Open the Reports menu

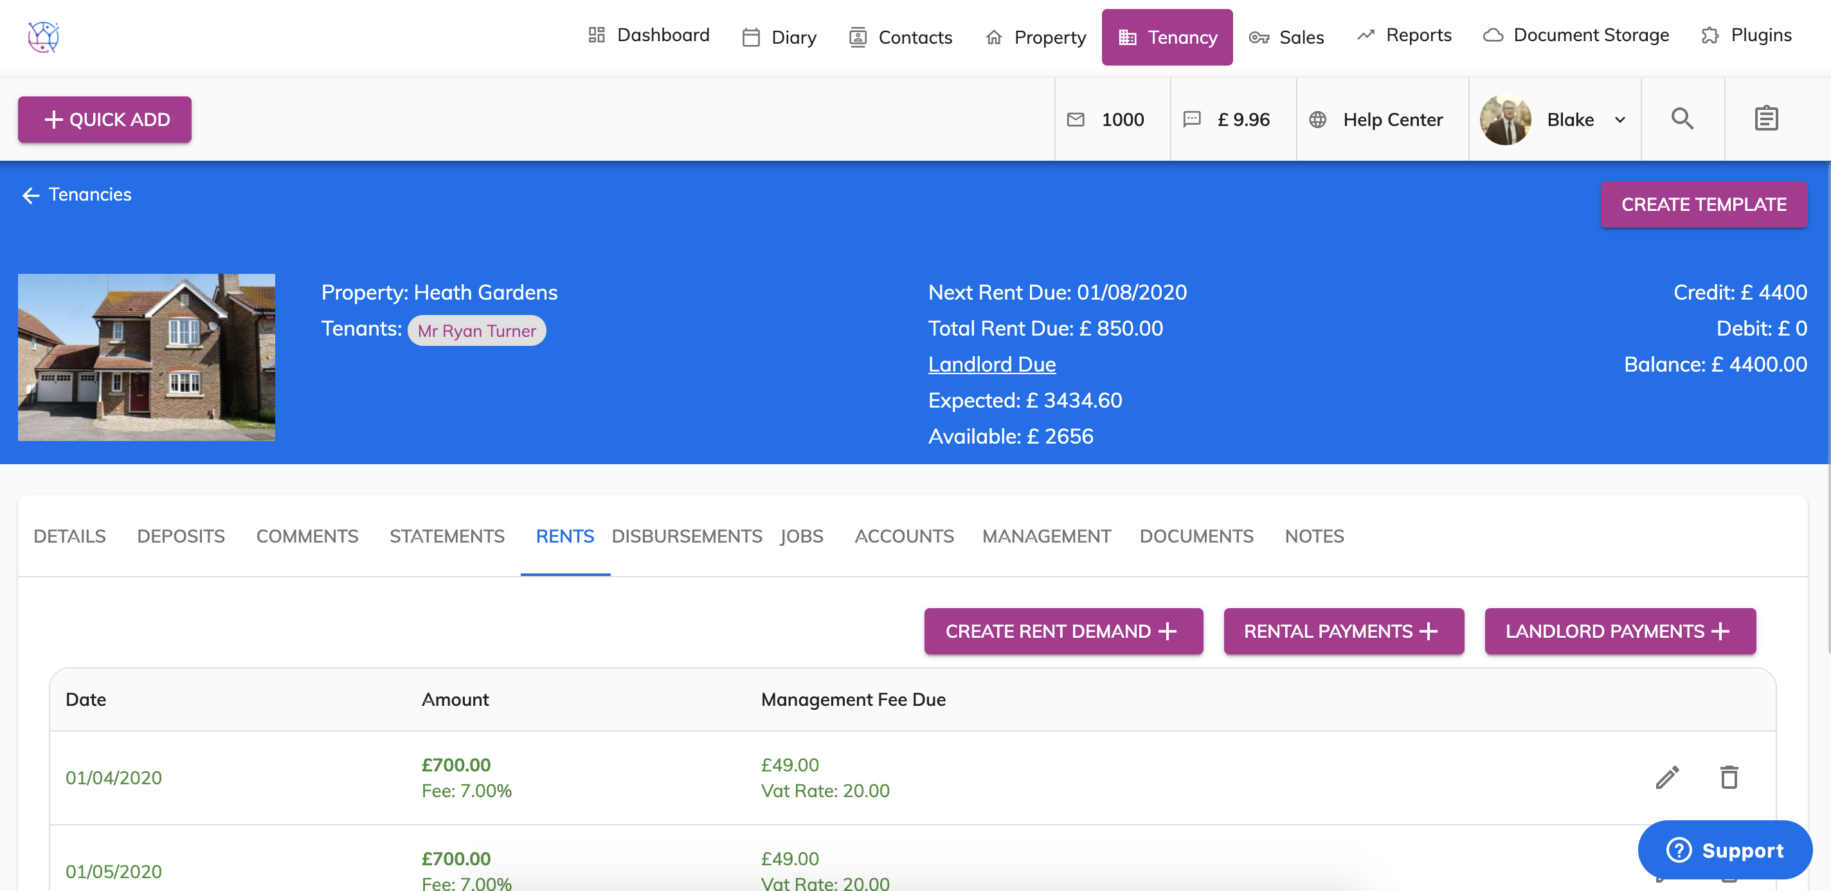(1404, 35)
